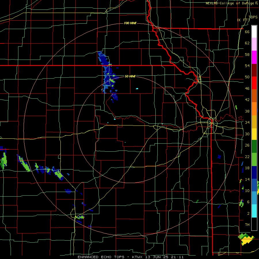
Task: Click the 62 legend value
Action: [x=247, y=43]
